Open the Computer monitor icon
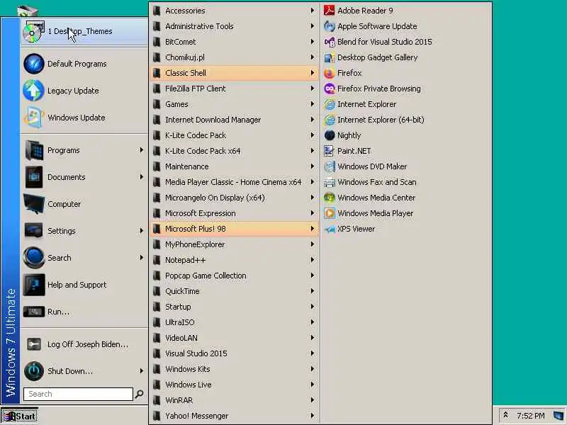The image size is (567, 425). [33, 204]
